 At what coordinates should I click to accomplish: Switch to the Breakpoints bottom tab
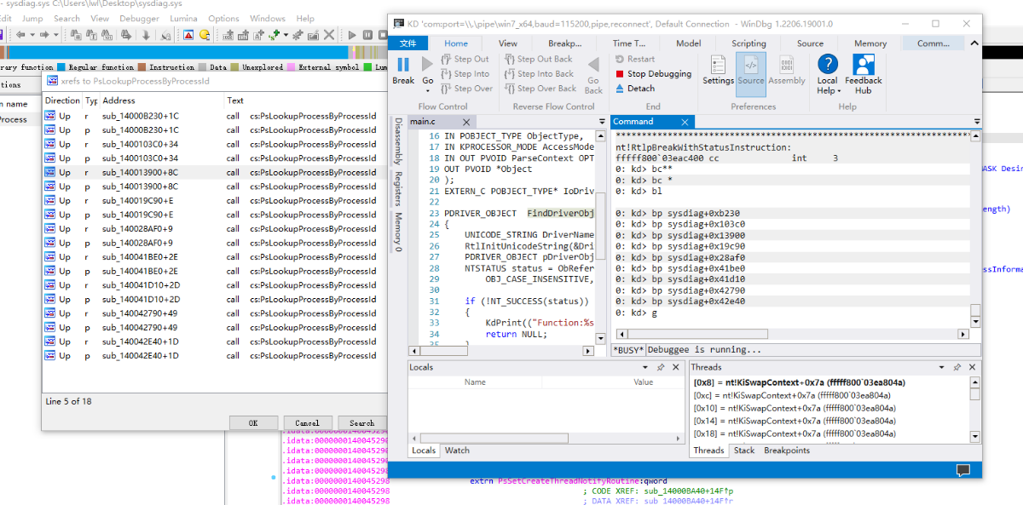pyautogui.click(x=787, y=450)
